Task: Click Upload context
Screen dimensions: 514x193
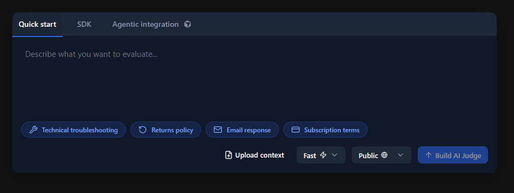Action: tap(254, 155)
